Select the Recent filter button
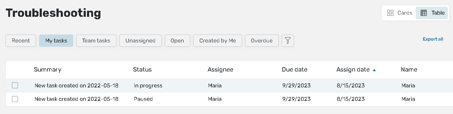The height and width of the screenshot is (114, 453). pyautogui.click(x=21, y=41)
